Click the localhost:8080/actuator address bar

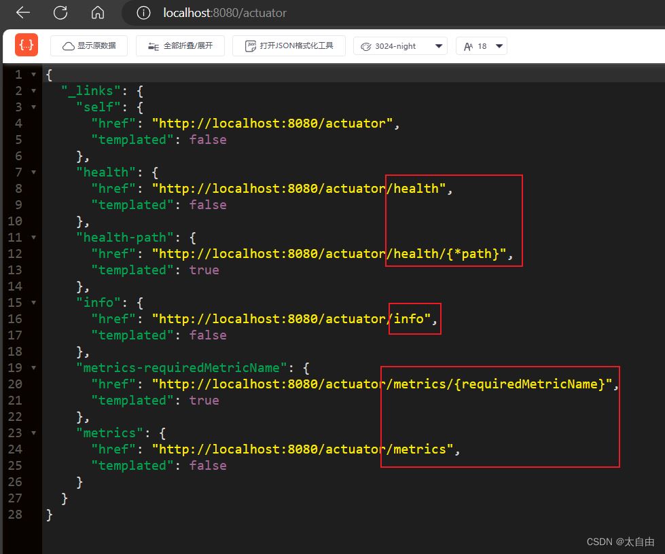pos(225,13)
